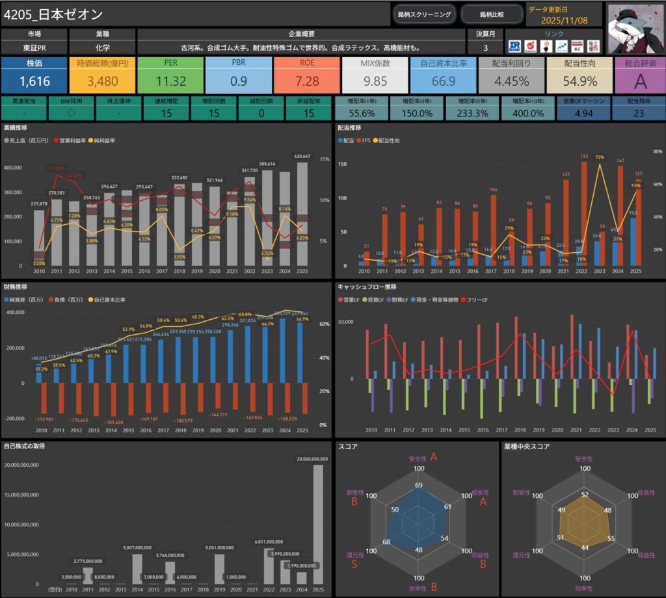This screenshot has height=598, width=666.
Task: Open the 株主優待 link icon
Action: coord(592,47)
